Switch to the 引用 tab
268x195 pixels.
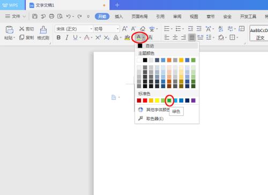click(x=160, y=17)
